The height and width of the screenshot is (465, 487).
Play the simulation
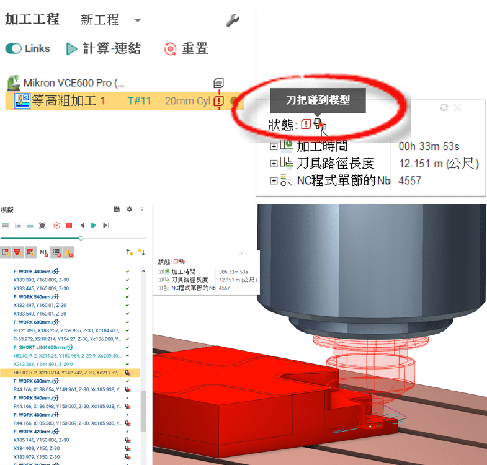coord(94,225)
